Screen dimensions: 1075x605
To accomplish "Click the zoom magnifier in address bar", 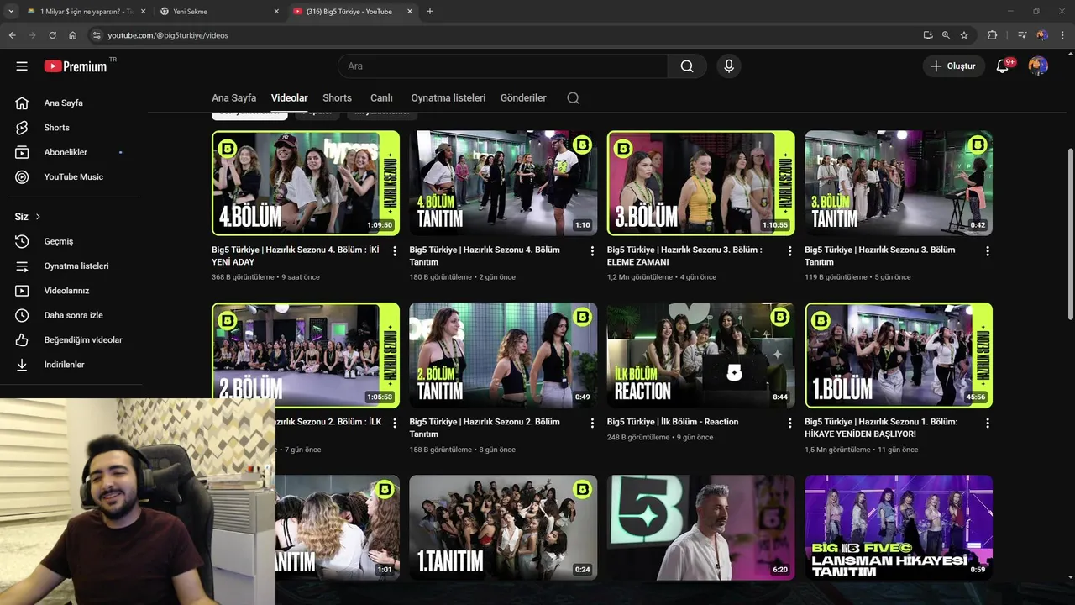I will click(946, 35).
